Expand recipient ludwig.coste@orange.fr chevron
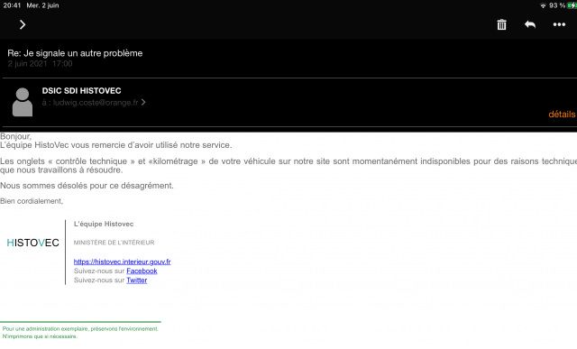 [143, 102]
